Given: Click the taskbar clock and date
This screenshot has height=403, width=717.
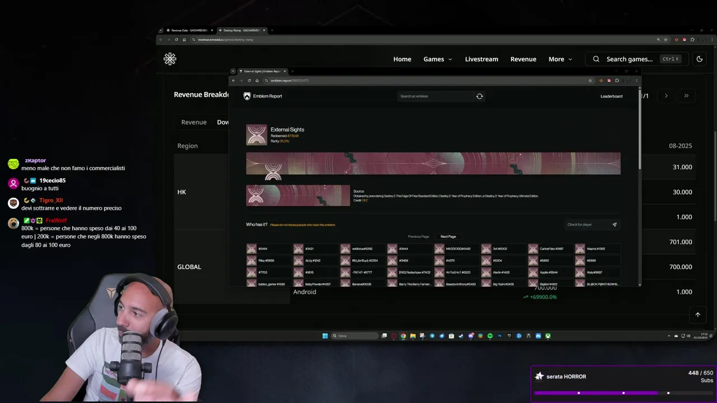Looking at the screenshot, I should tap(700, 336).
